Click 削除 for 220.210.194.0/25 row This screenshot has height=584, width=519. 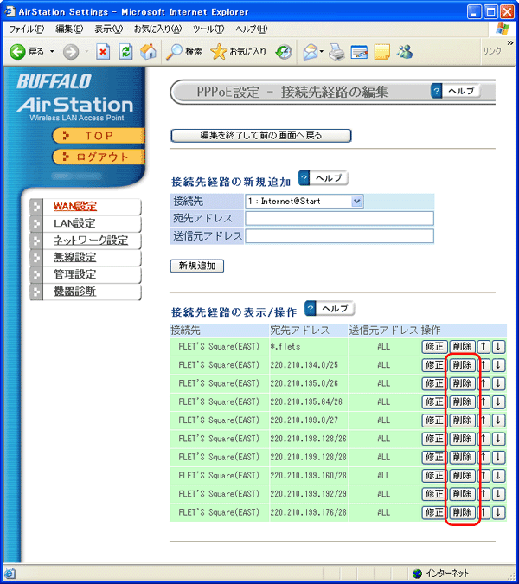point(462,365)
